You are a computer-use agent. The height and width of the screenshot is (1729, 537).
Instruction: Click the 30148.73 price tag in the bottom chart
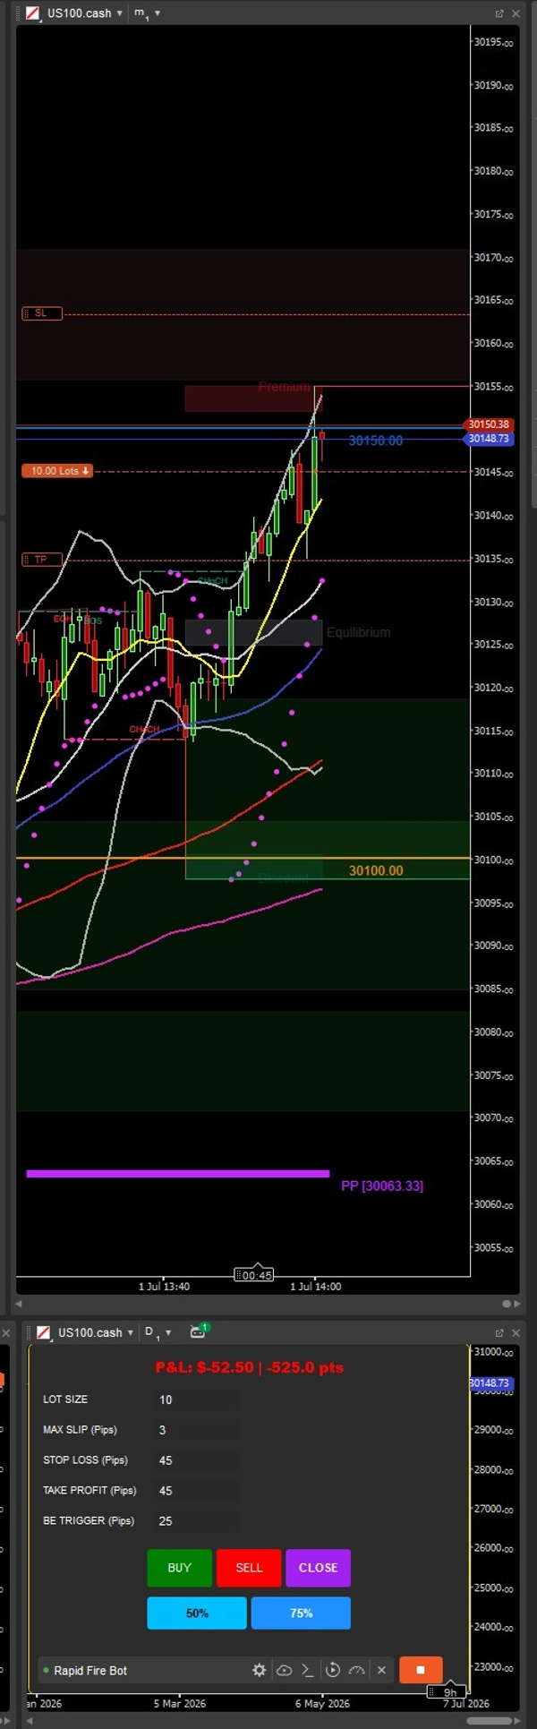point(490,1383)
